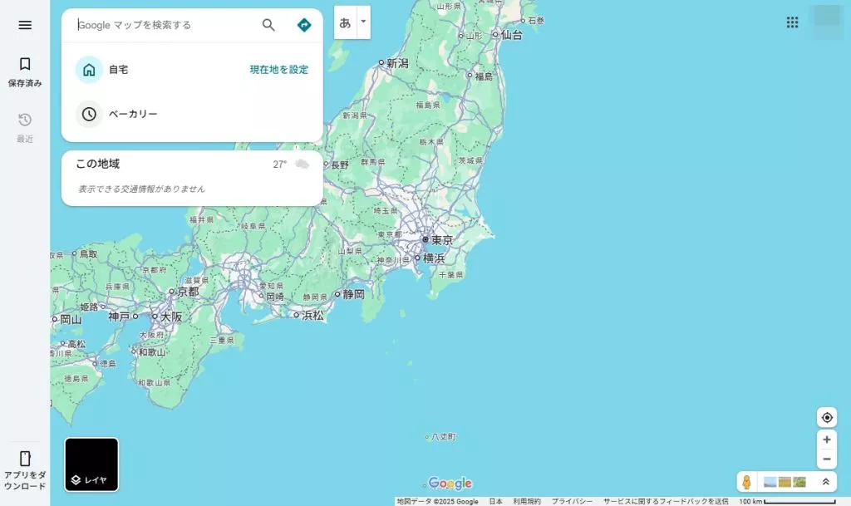This screenshot has width=851, height=506.
Task: Open the feedback link サービスに関するフィードバックを送信
Action: coord(666,502)
